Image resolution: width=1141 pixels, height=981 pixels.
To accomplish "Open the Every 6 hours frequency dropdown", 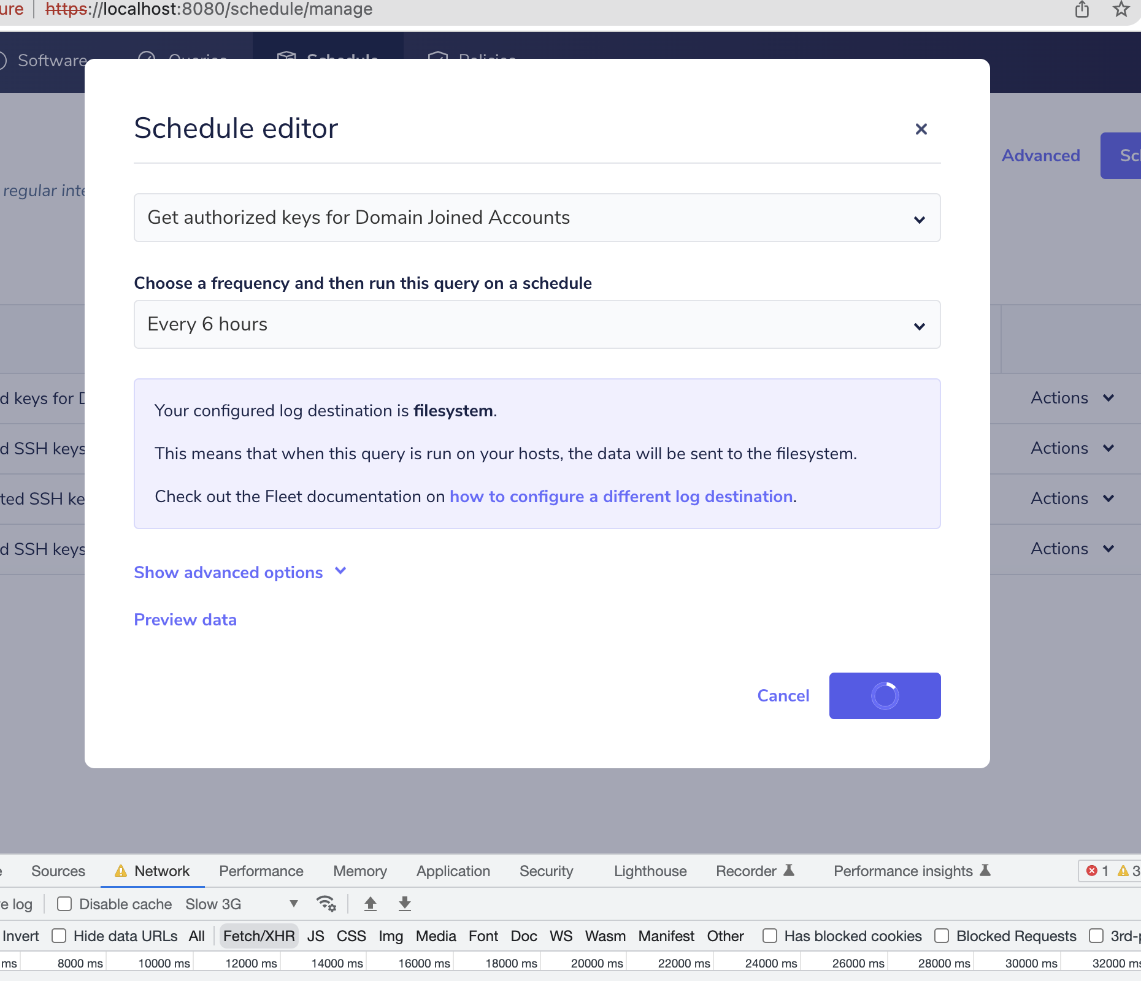I will [x=537, y=324].
